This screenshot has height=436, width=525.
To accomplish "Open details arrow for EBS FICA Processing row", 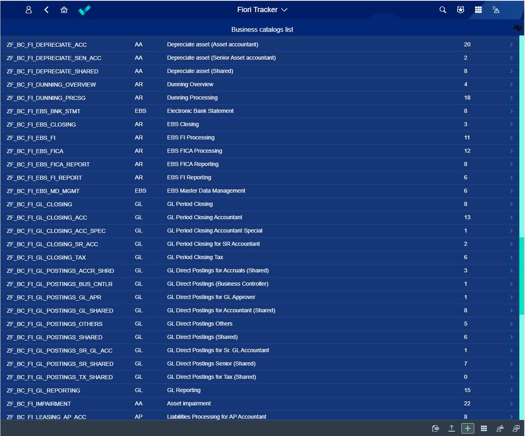I will 511,151.
